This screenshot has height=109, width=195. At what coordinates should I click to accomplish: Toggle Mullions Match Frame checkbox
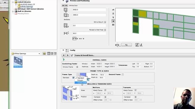point(105,90)
